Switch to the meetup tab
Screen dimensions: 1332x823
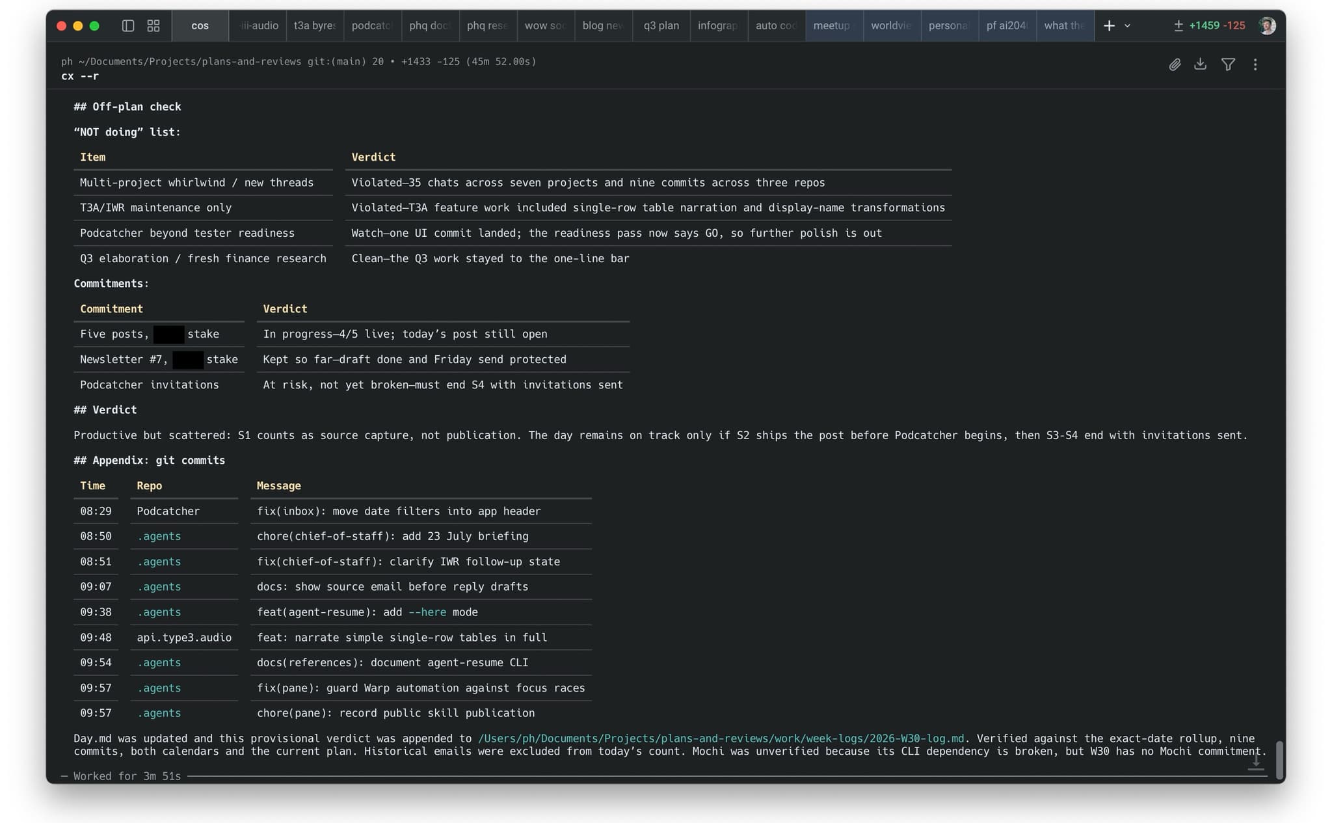(834, 25)
